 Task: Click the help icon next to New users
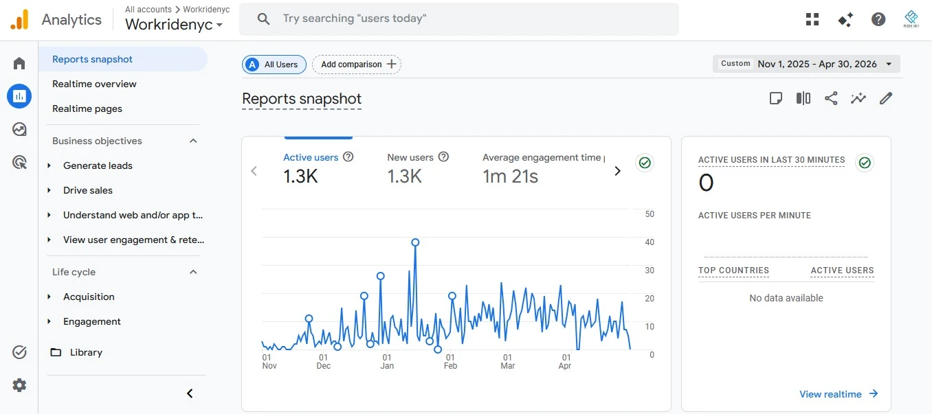[443, 157]
